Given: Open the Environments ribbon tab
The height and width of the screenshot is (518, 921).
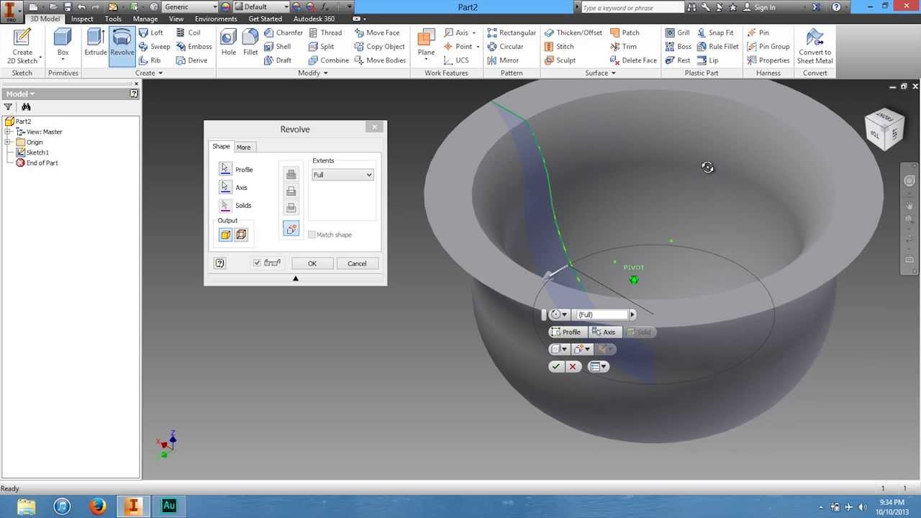Looking at the screenshot, I should click(216, 19).
